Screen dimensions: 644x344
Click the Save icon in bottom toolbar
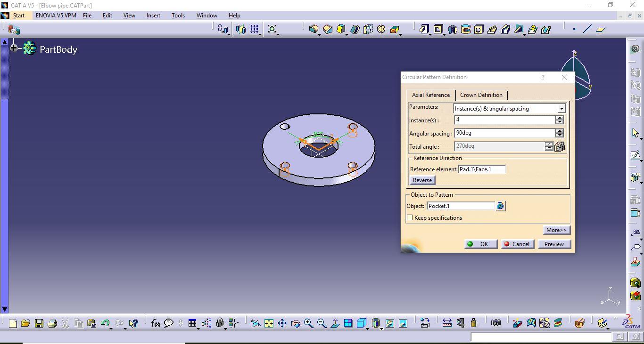coord(39,323)
